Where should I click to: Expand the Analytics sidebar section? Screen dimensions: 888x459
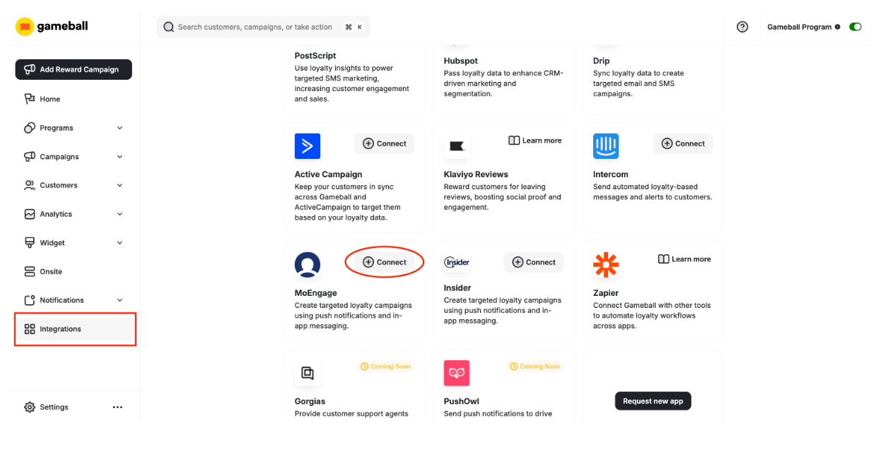tap(73, 213)
